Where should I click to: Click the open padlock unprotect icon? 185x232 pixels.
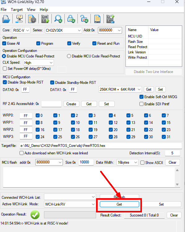(84, 19)
